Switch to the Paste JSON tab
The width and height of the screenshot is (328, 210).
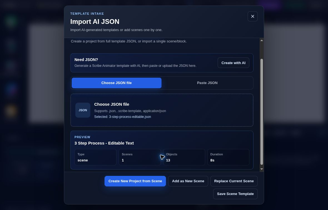tap(207, 83)
